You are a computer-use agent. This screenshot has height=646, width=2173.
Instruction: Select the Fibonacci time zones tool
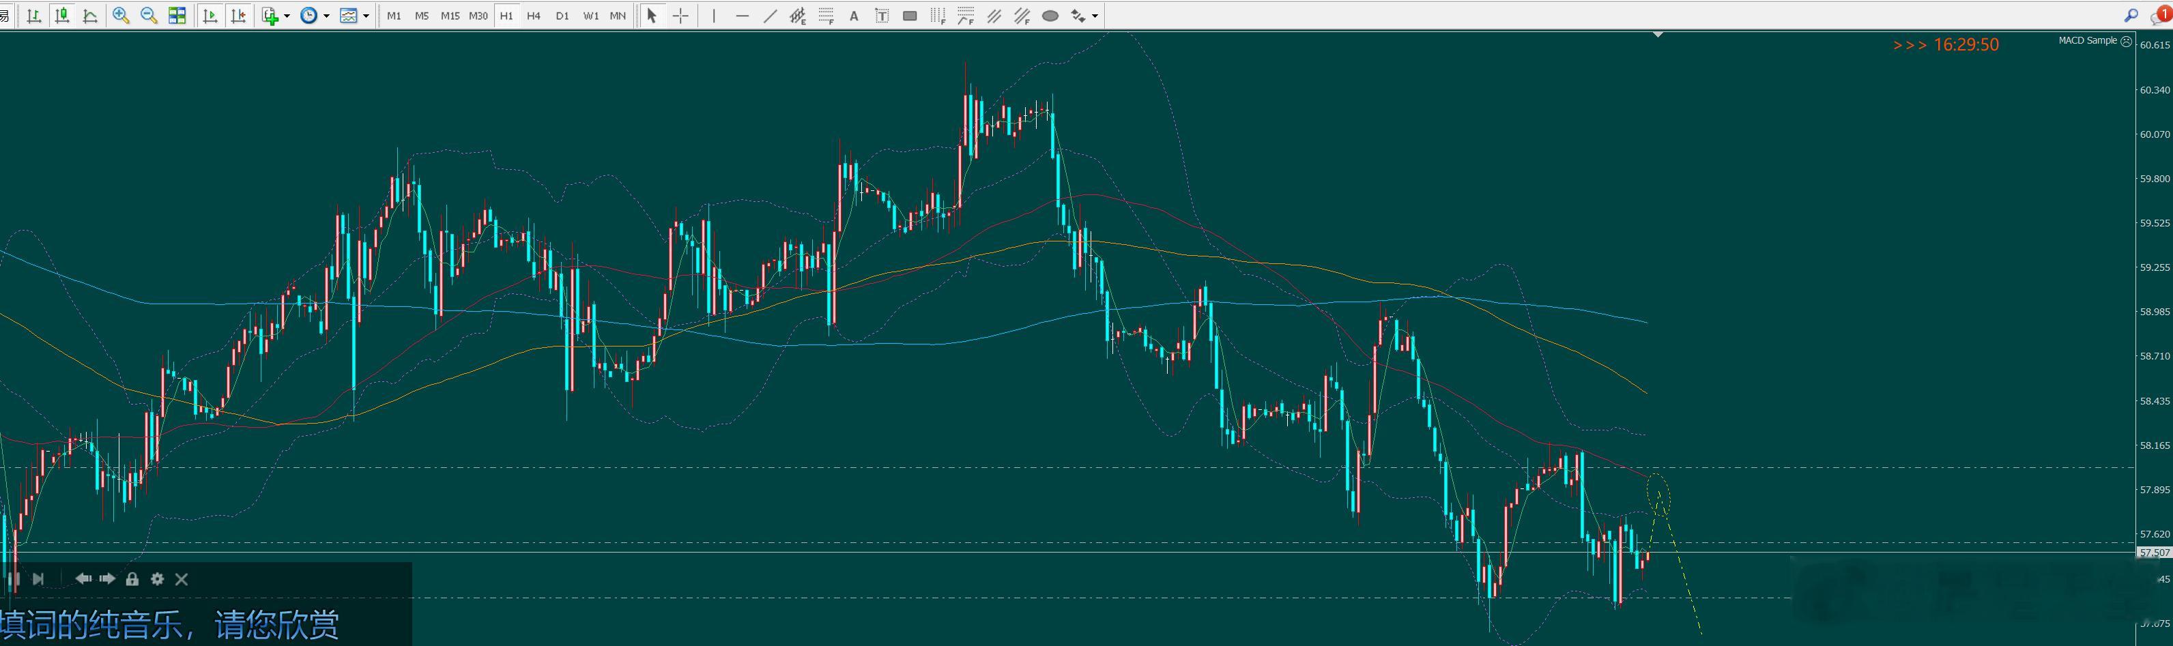coord(938,16)
